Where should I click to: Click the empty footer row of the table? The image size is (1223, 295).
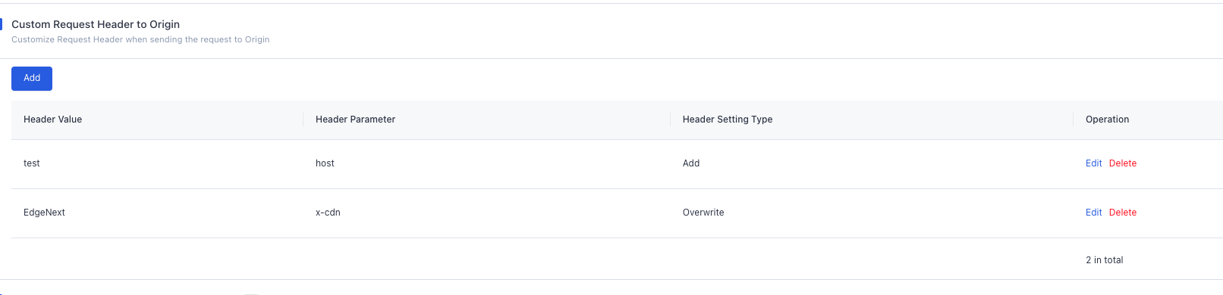[617, 259]
